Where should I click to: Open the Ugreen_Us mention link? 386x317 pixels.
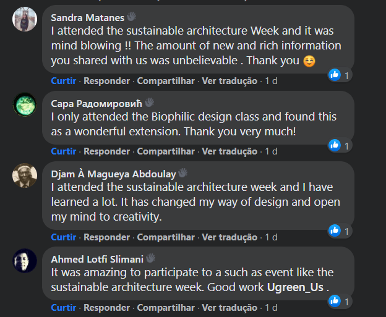(296, 287)
